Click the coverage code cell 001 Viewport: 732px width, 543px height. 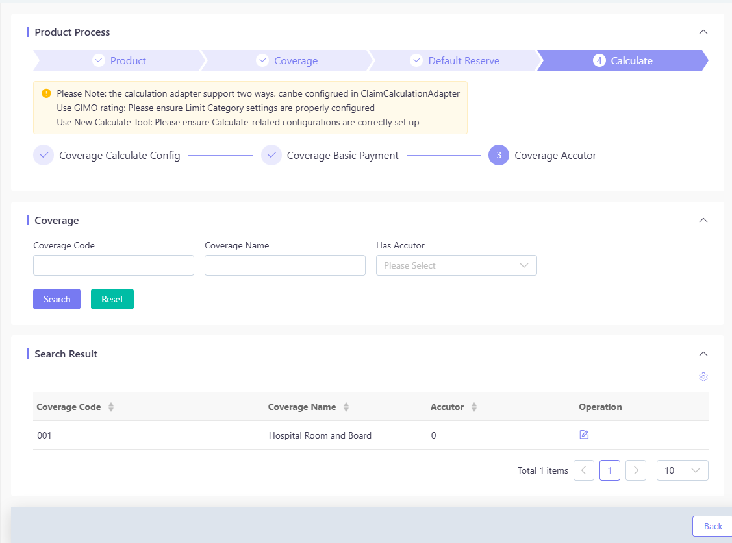pos(44,435)
